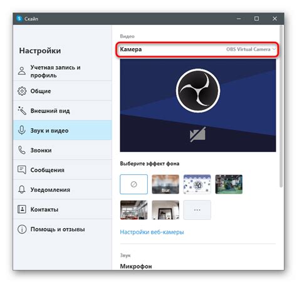Open more background effects with three dots
This screenshot has width=297, height=283.
coord(197,210)
